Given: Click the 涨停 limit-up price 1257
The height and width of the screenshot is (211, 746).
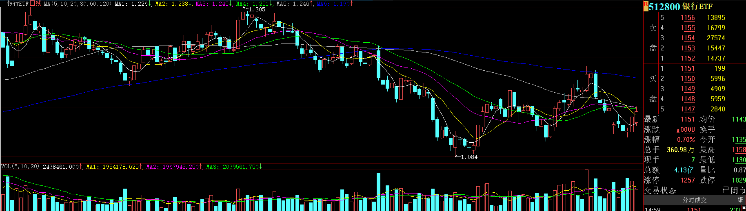Looking at the screenshot, I should pyautogui.click(x=687, y=180).
